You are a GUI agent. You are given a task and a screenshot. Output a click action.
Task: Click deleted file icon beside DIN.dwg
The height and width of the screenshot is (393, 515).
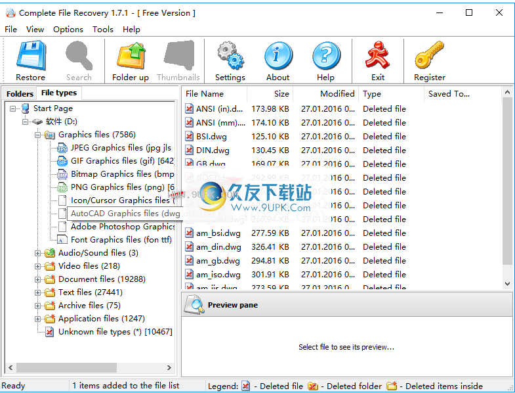[x=189, y=150]
